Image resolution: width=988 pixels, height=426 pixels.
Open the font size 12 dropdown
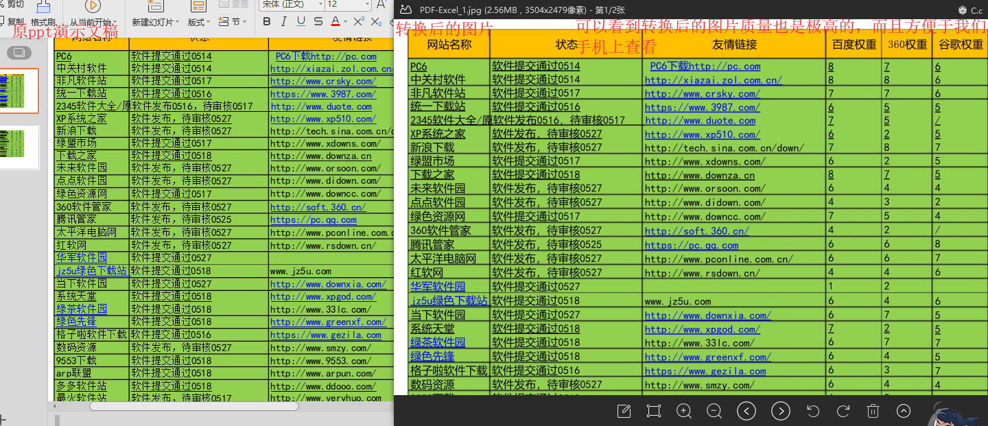[367, 4]
